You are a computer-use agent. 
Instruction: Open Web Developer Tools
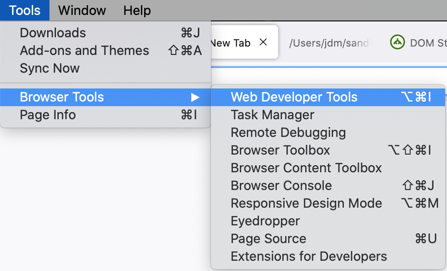pyautogui.click(x=294, y=97)
